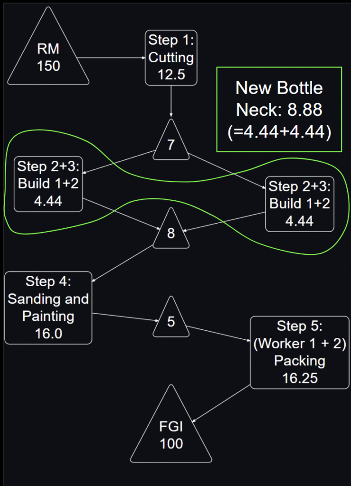Select arrow from triangle 5 to Packing
351x486 pixels.
(x=218, y=334)
